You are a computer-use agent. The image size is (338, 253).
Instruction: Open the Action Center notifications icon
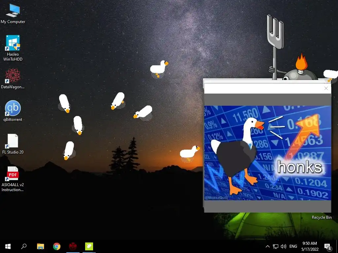coord(327,246)
